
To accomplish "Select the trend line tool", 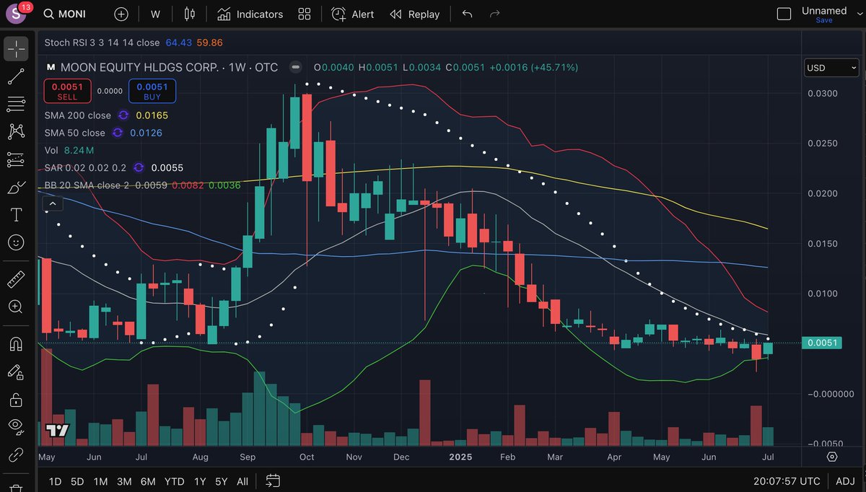I will (16, 76).
